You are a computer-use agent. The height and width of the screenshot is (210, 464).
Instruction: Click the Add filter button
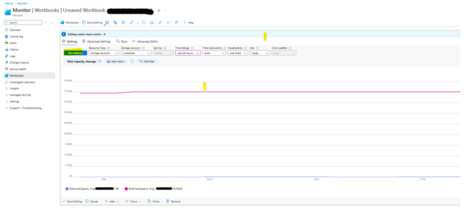[x=148, y=62]
